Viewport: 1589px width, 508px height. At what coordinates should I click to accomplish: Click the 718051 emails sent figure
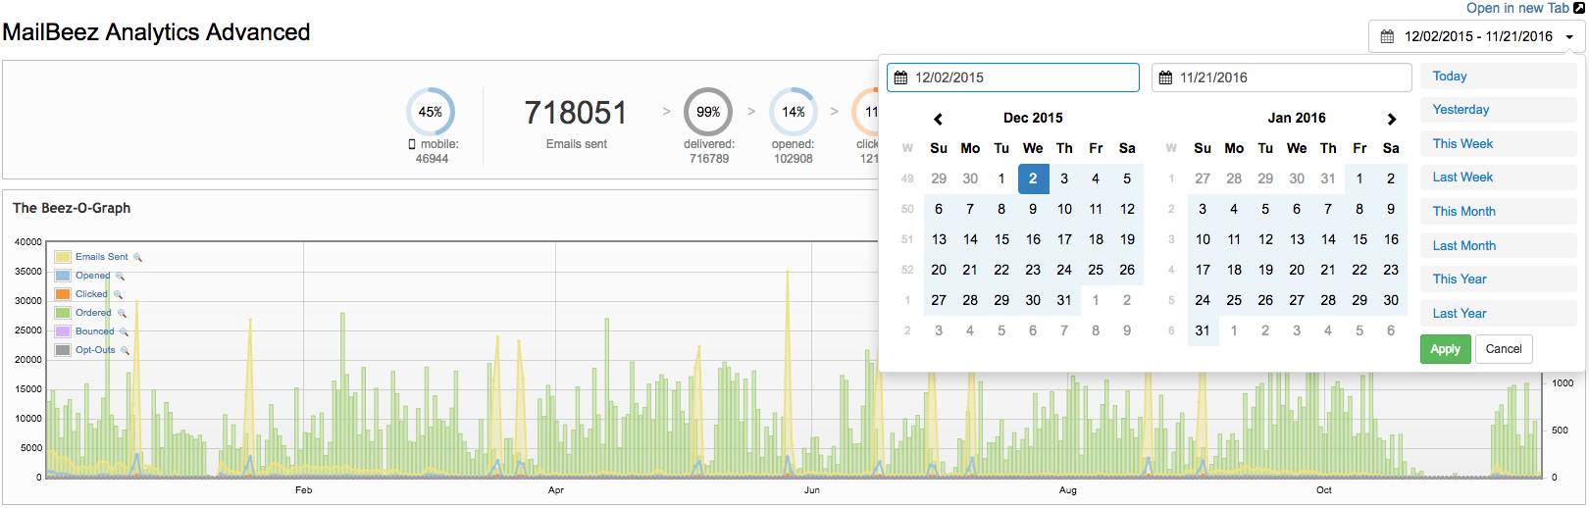[576, 113]
